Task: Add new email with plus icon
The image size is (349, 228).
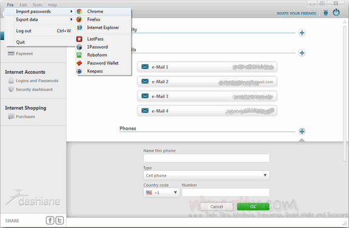Action: pyautogui.click(x=302, y=53)
